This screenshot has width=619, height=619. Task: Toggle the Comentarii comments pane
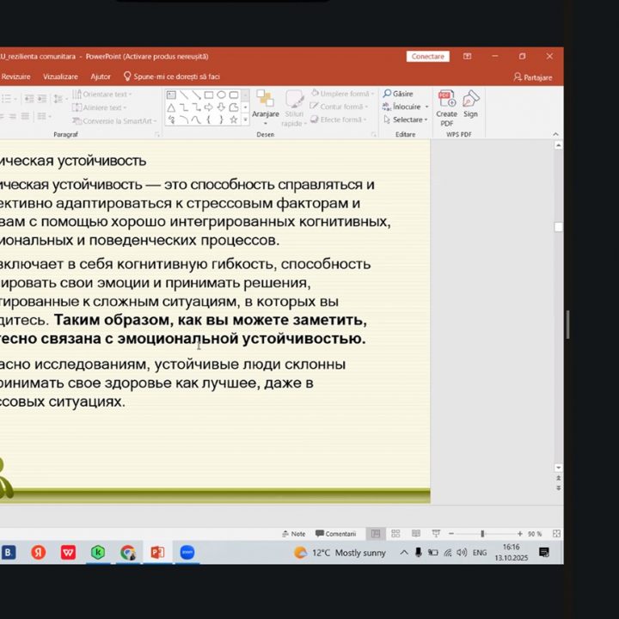[x=336, y=534]
